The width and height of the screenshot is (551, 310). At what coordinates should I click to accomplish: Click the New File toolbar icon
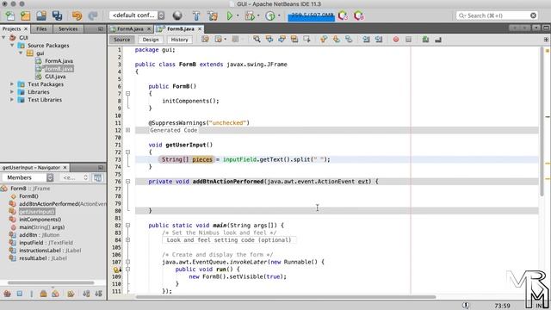(x=9, y=15)
